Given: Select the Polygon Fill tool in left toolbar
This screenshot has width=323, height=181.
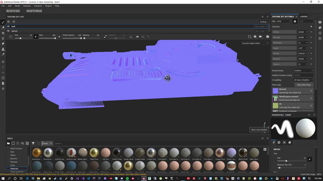Looking at the screenshot, I should point(3,38).
